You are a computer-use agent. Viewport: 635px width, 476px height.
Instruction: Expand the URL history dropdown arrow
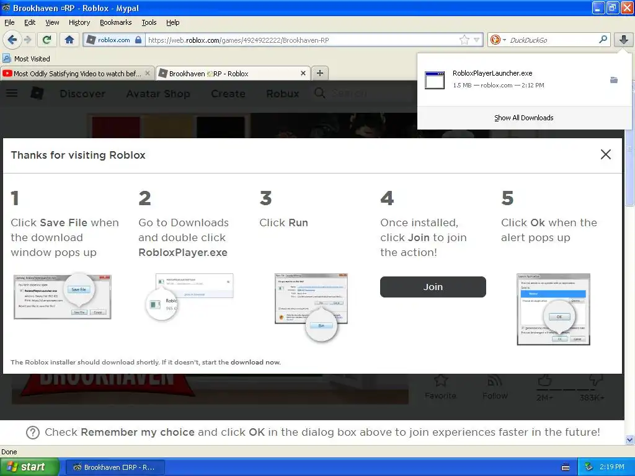(477, 40)
